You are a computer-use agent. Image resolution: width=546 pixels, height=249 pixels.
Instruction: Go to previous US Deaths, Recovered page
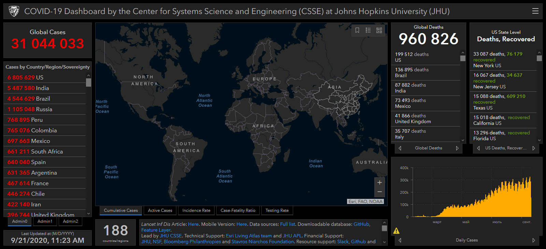point(478,148)
